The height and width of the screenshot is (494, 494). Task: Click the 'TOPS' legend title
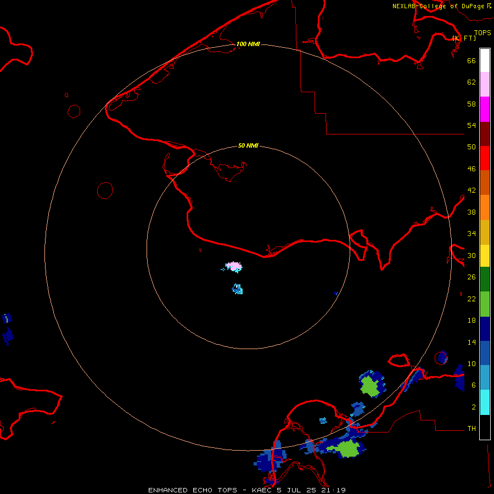[x=482, y=33]
